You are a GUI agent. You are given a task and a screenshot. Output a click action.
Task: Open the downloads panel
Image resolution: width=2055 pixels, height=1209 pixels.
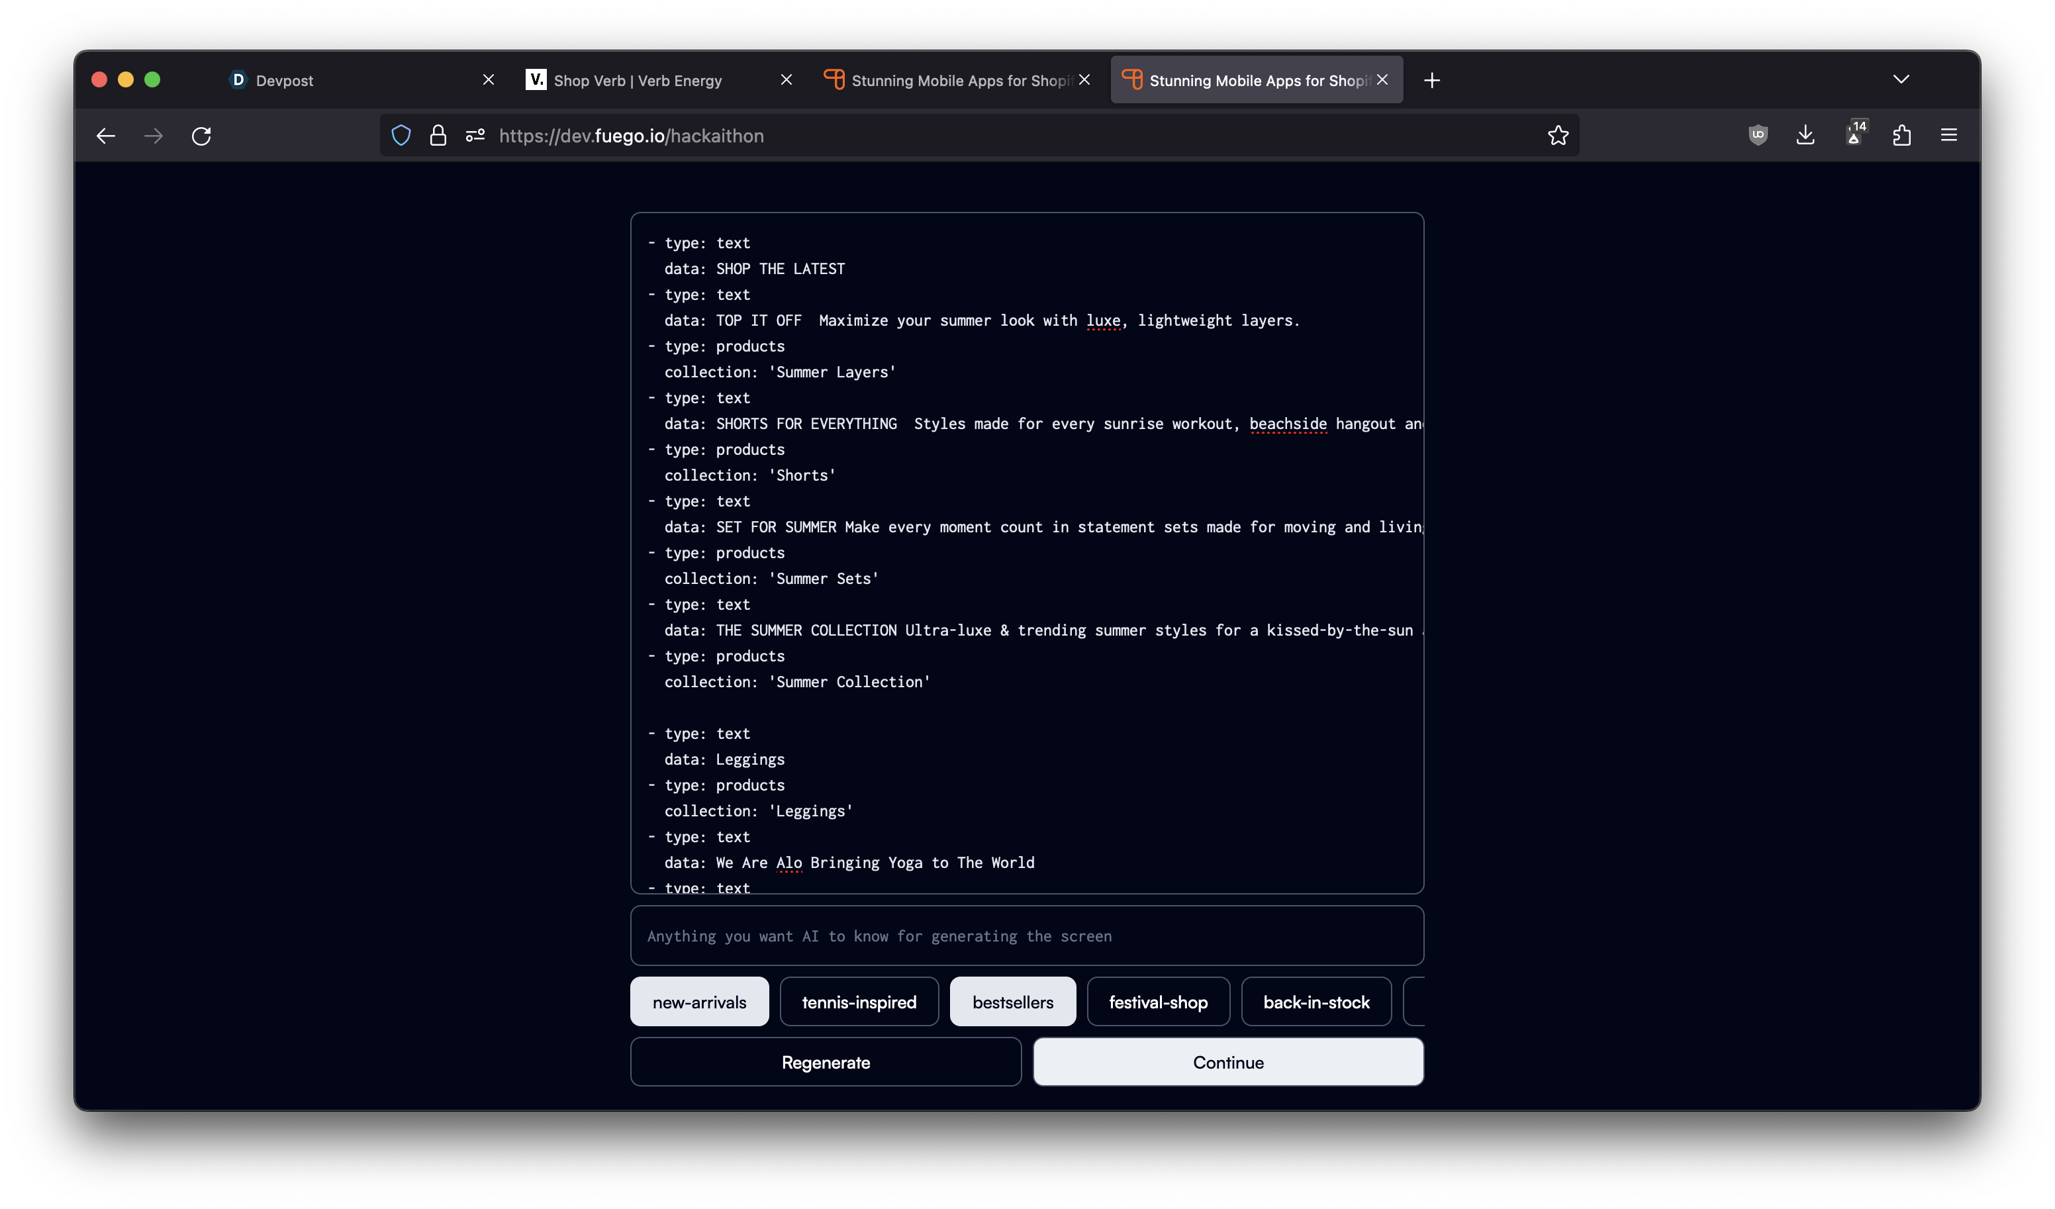point(1805,136)
